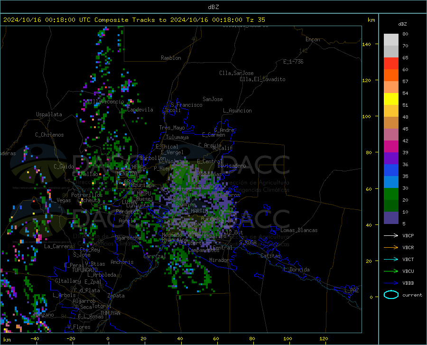Screen dimensions: 427x345
Task: Click the 140 tick on vertical axis
Action: click(366, 44)
